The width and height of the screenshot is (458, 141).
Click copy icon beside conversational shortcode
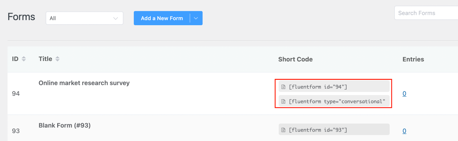tap(283, 101)
